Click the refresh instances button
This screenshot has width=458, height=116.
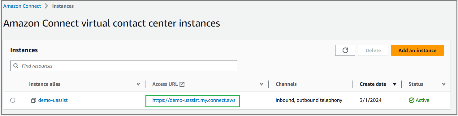345,50
